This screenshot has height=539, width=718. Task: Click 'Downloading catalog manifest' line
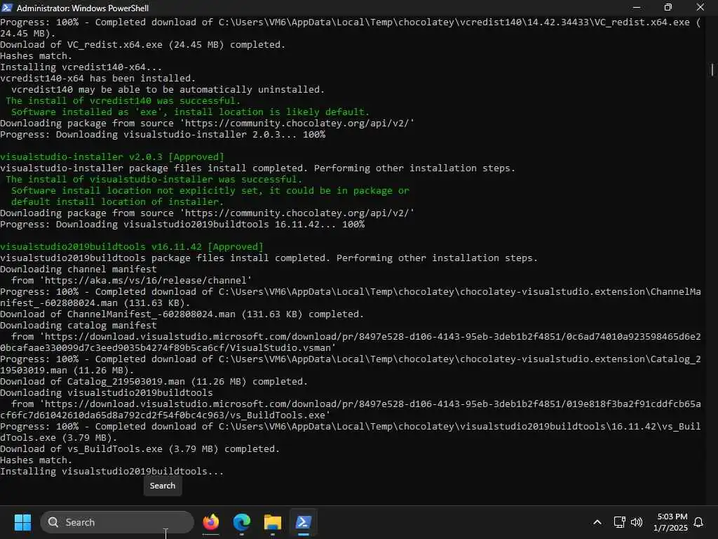tap(79, 326)
